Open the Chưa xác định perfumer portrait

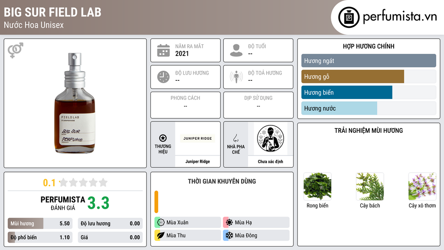[x=271, y=138]
